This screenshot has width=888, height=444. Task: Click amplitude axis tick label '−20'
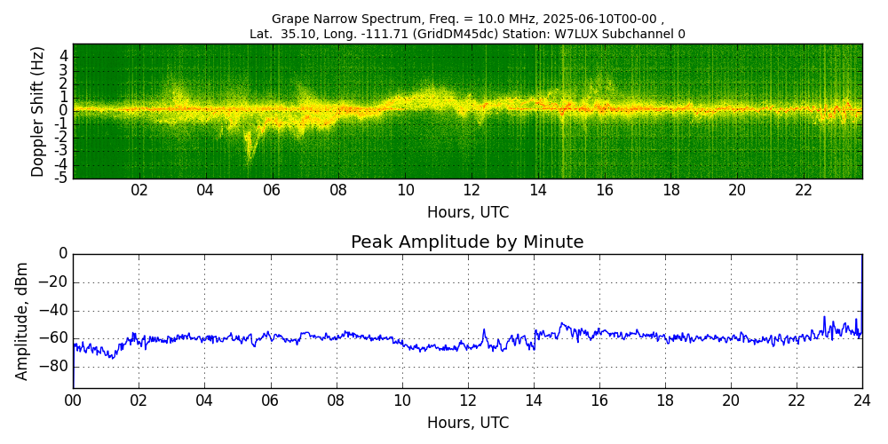pos(54,282)
